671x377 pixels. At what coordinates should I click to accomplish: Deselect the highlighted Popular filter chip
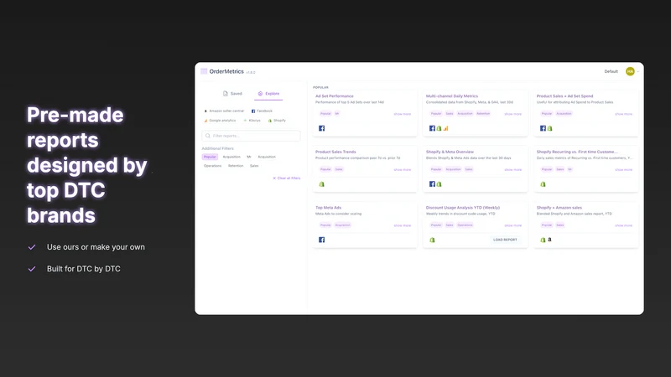pos(211,157)
